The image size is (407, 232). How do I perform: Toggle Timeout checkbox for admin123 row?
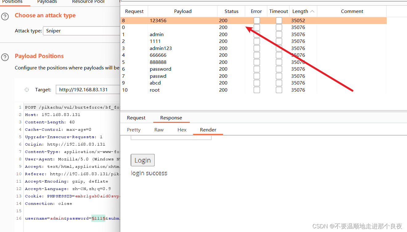point(279,48)
